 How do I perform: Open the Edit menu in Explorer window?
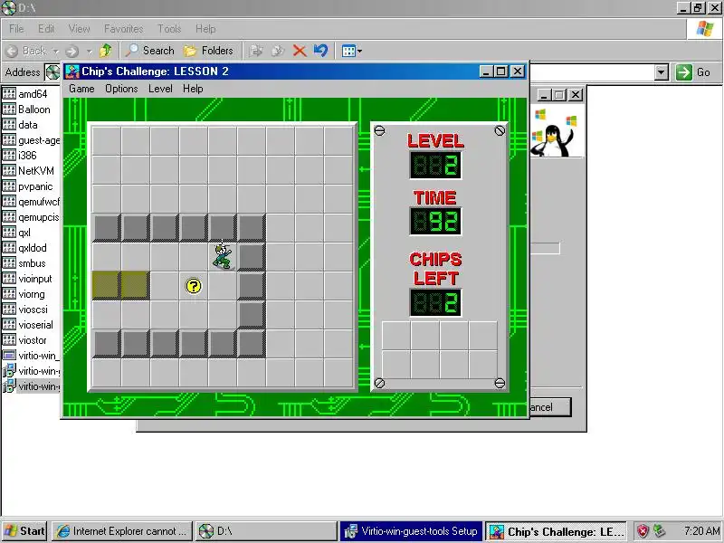(x=46, y=29)
